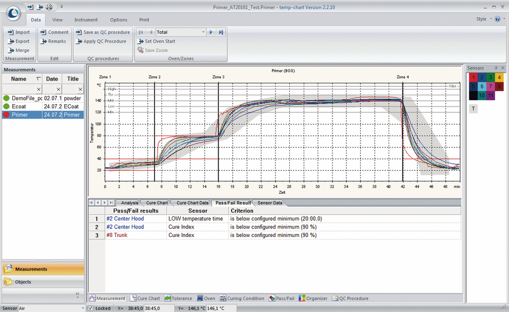Toggle sensor 8 dark red swatch
509x312 pixels.
(x=499, y=86)
